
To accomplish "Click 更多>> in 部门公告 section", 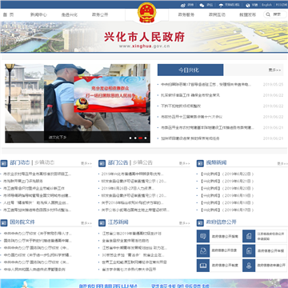I will 184,163.
